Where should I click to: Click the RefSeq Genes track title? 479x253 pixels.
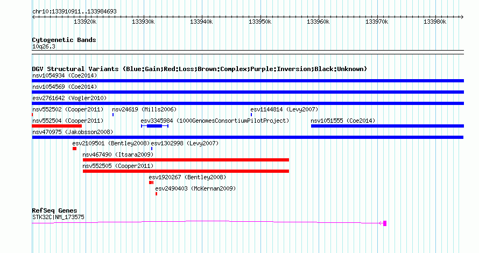(54, 210)
